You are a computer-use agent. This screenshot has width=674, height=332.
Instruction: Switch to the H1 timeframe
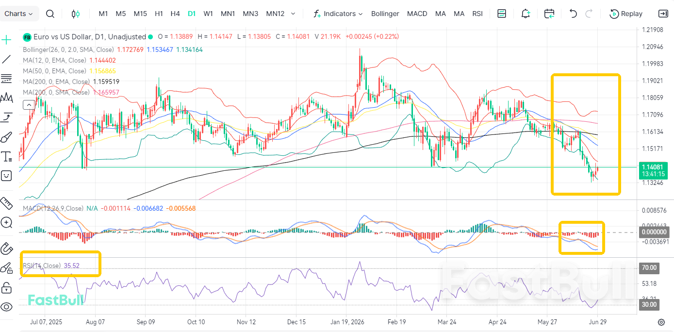159,14
